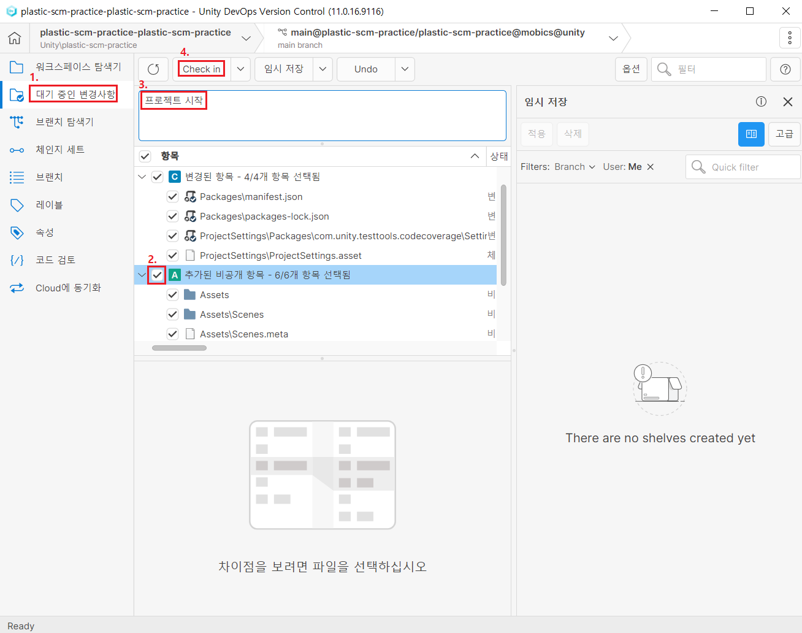
Task: Open the three-dot more options menu
Action: (790, 38)
